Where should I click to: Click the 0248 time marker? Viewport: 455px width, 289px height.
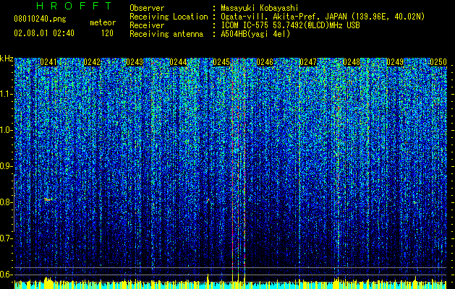pyautogui.click(x=352, y=62)
